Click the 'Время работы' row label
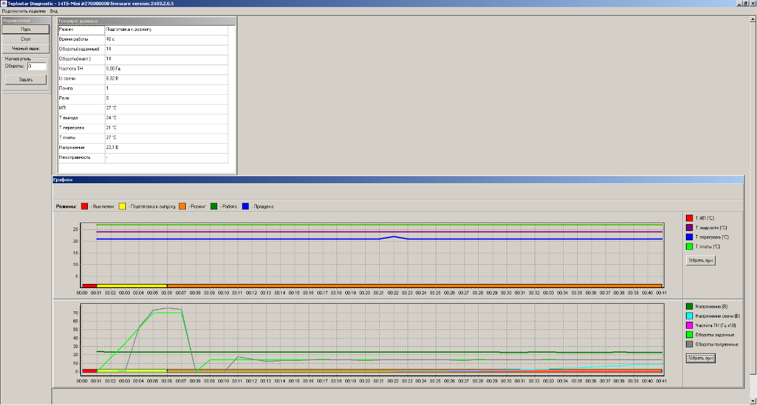Image resolution: width=757 pixels, height=405 pixels. point(81,39)
